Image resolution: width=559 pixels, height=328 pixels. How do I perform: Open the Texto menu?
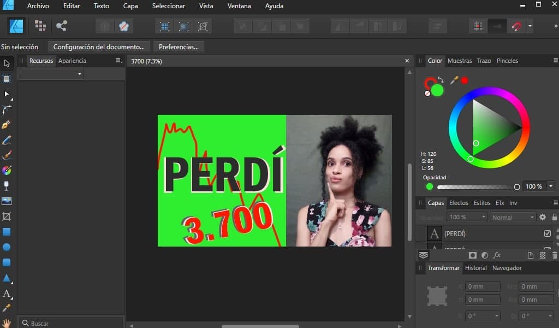pos(101,6)
